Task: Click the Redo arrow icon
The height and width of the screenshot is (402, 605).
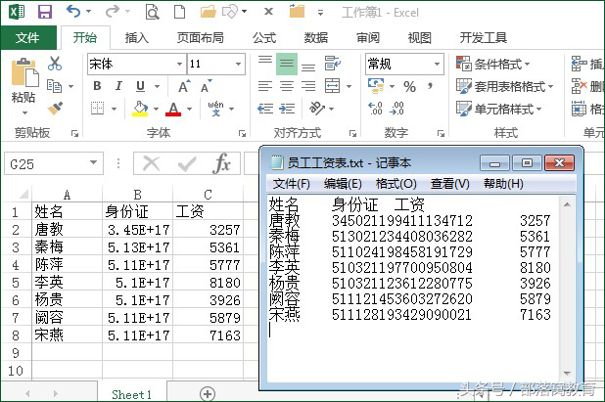Action: coord(113,12)
